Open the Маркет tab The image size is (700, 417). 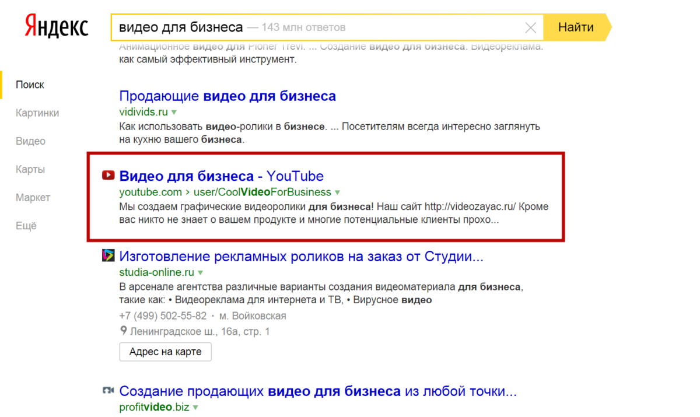33,198
